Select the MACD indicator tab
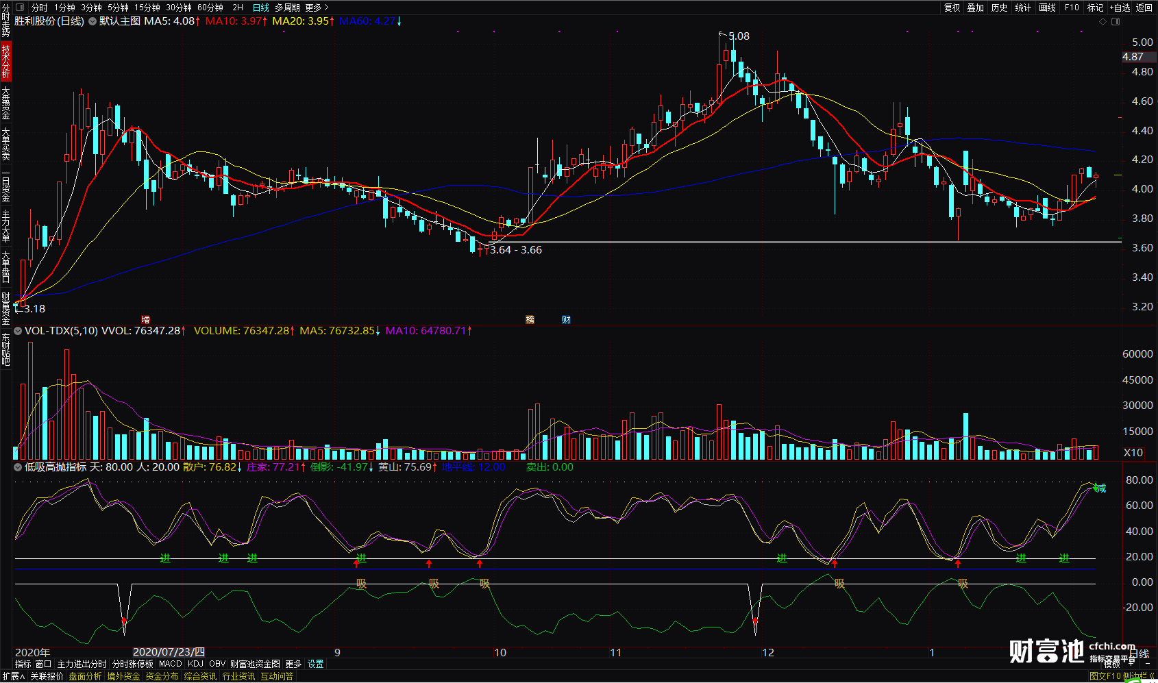Viewport: 1158px width, 683px height. pos(170,664)
